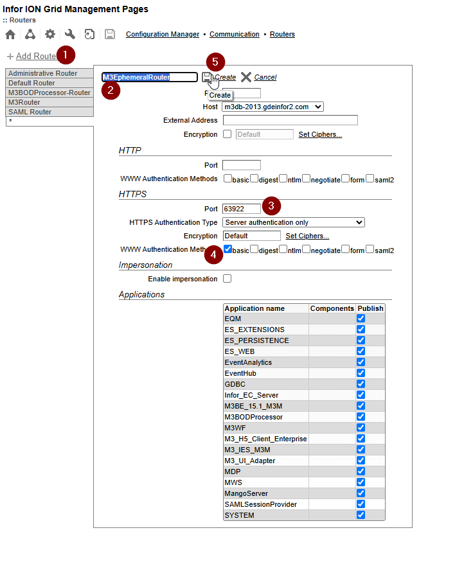Uncheck HTTPS basic authentication
473x564 pixels.
[228, 249]
